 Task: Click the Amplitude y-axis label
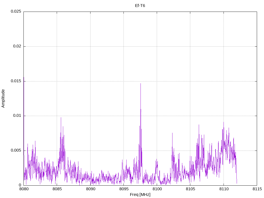click(x=3, y=98)
